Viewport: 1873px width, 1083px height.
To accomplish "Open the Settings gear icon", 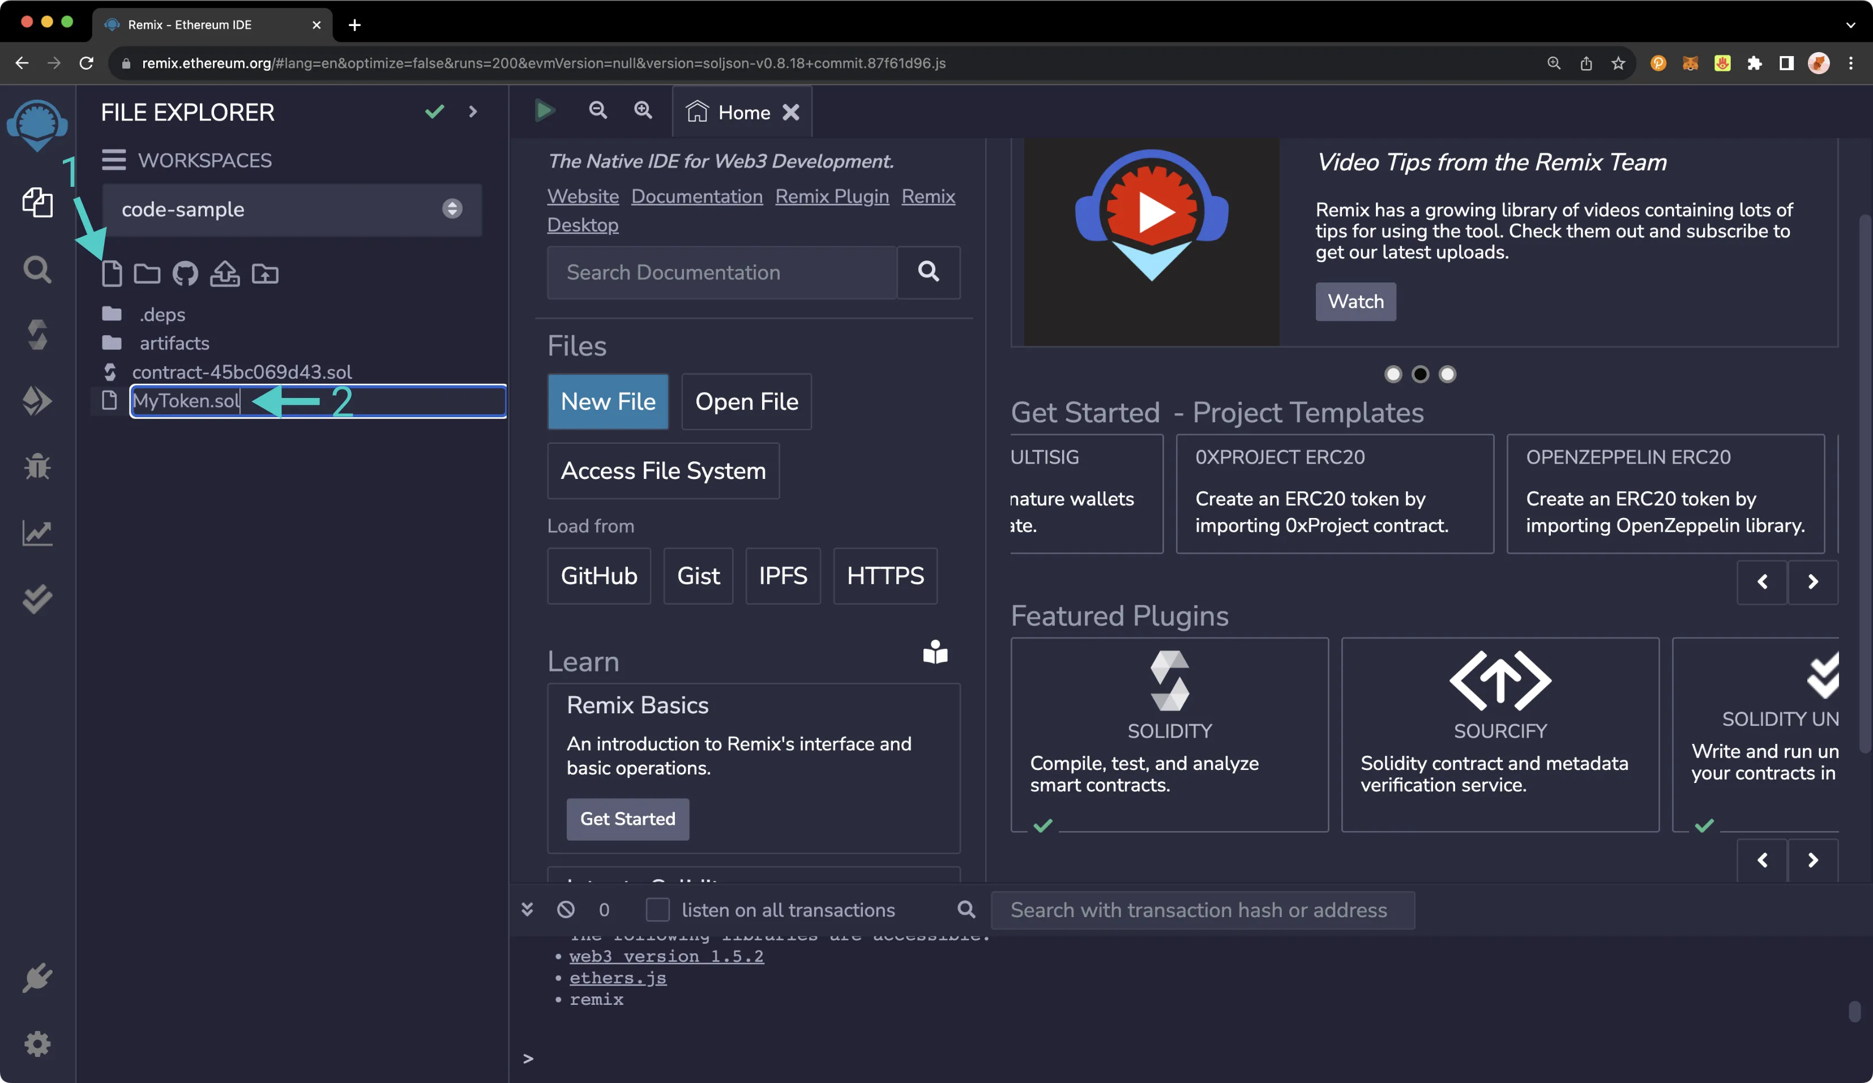I will click(37, 1042).
